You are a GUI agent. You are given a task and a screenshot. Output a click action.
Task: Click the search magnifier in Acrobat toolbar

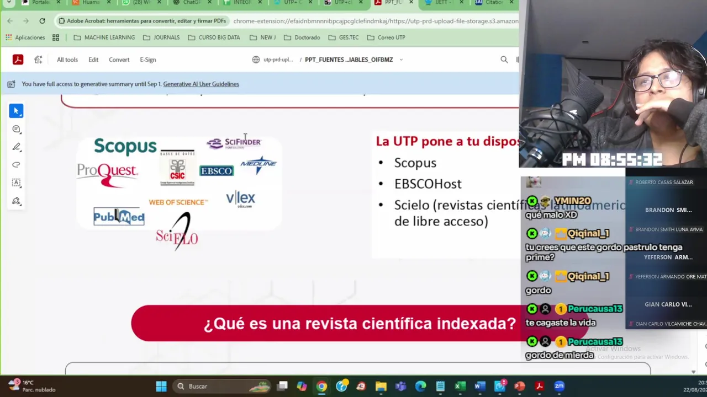click(x=504, y=60)
